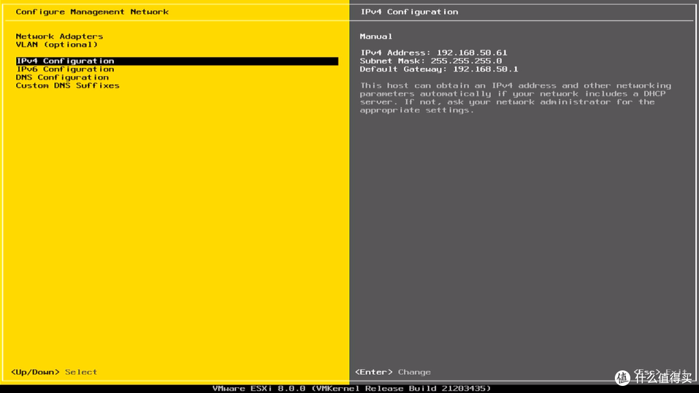This screenshot has height=393, width=699.
Task: Open DNS Configuration in the left panel
Action: [x=62, y=78]
